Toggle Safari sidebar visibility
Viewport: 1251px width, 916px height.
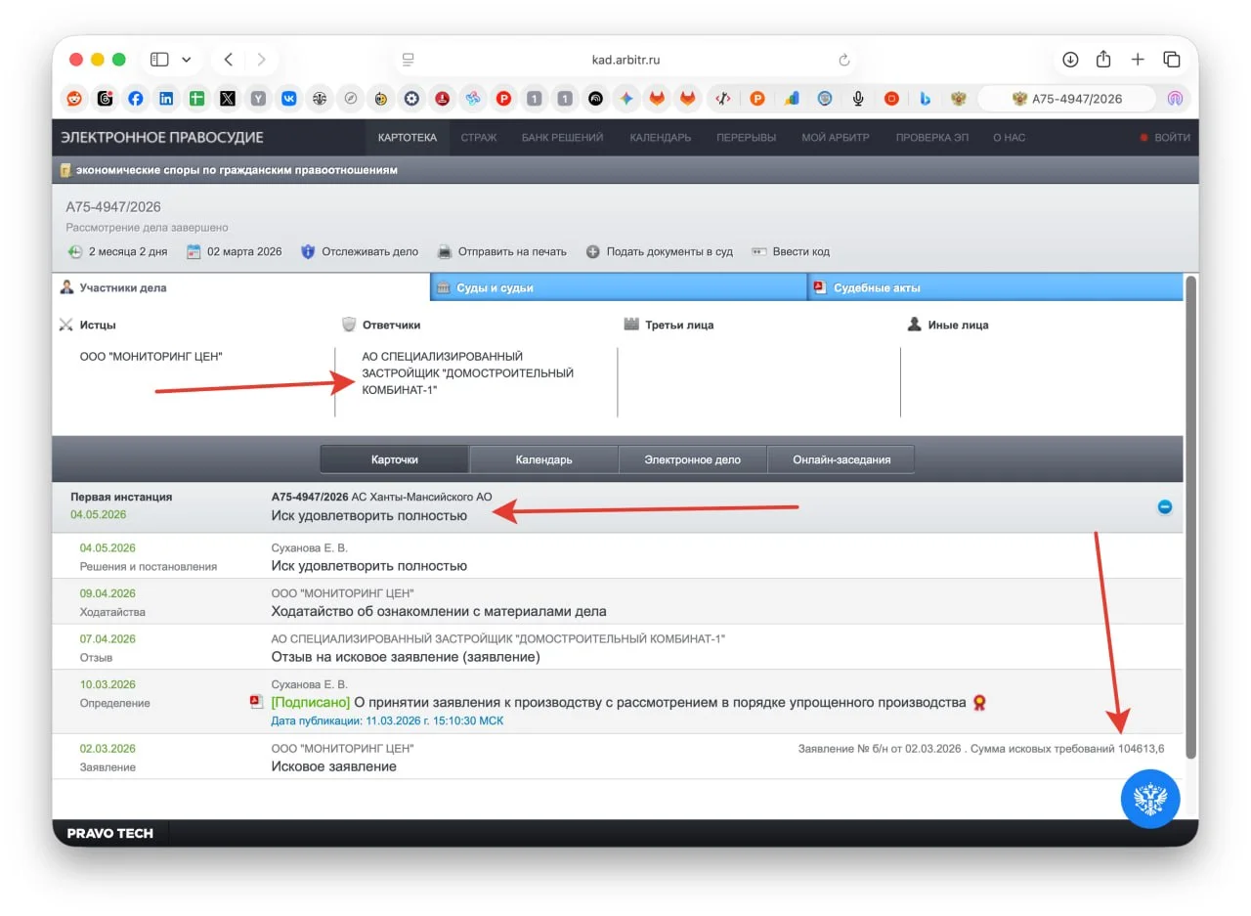[x=159, y=60]
